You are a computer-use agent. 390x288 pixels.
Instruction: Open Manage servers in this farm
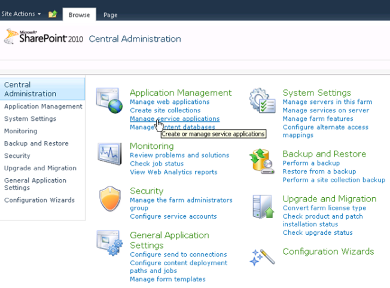tap(327, 102)
